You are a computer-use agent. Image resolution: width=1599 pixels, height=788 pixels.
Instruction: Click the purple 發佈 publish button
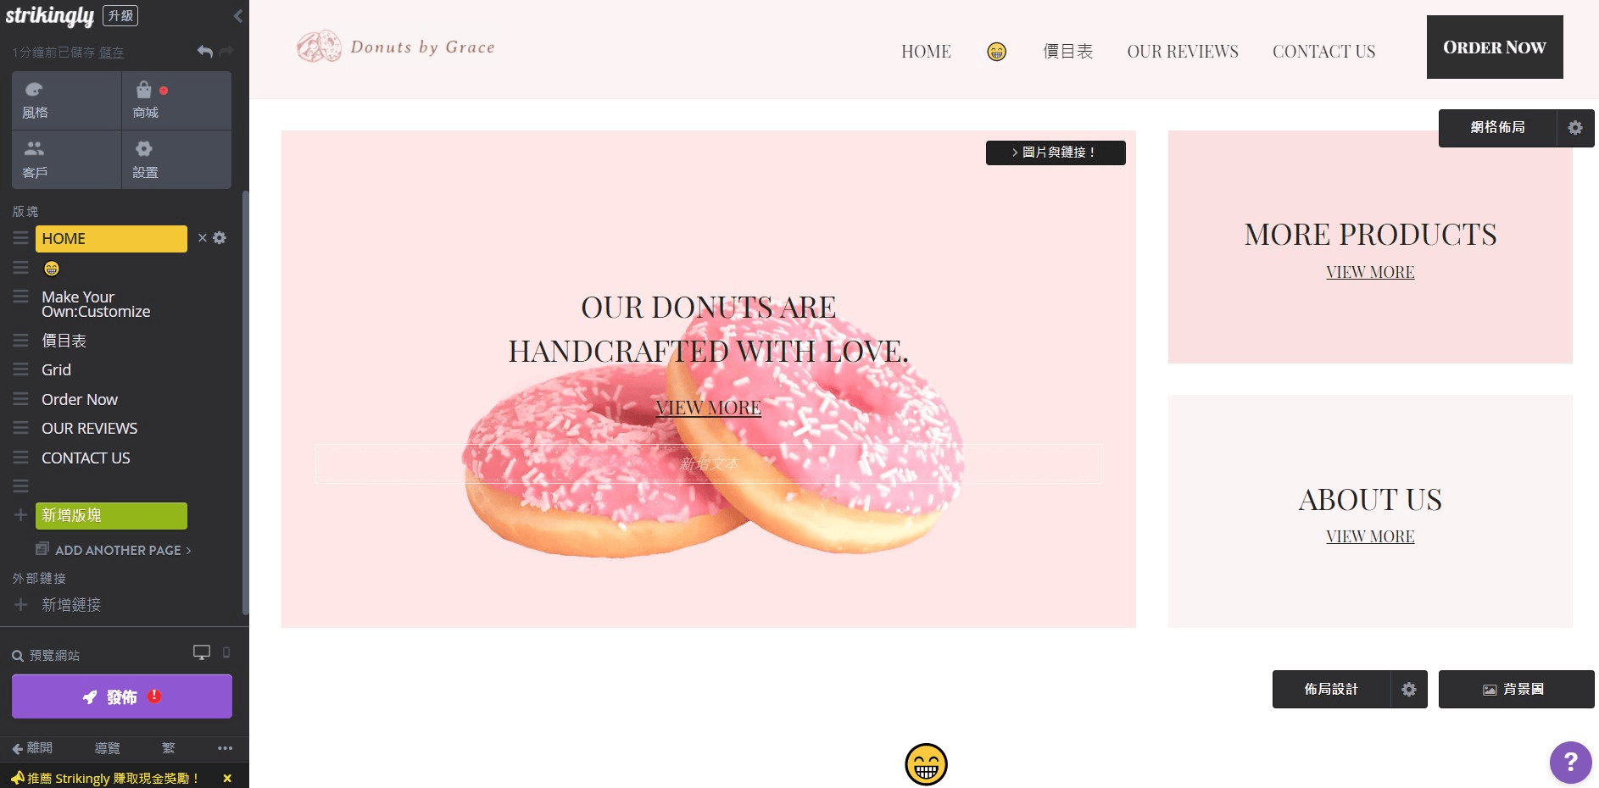coord(122,696)
